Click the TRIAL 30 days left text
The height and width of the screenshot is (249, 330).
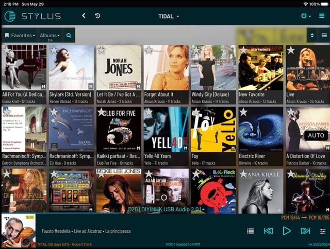point(64,244)
